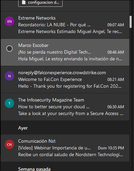Click the teal T avatar for Infosecurity Magazine
This screenshot has height=171, width=134.
pyautogui.click(x=9, y=103)
